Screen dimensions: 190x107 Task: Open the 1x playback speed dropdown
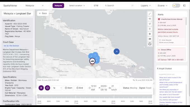click(x=57, y=88)
